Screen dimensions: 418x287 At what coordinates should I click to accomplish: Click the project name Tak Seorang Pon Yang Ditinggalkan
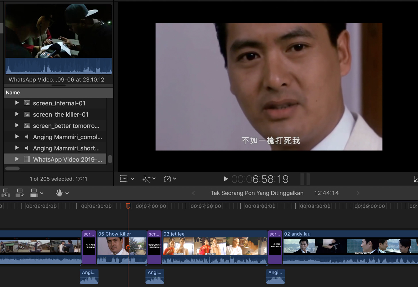[257, 193]
